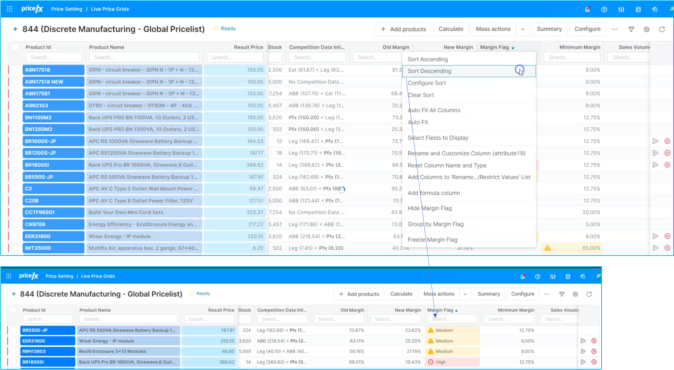Refresh the price grid with reload icon

click(x=662, y=29)
